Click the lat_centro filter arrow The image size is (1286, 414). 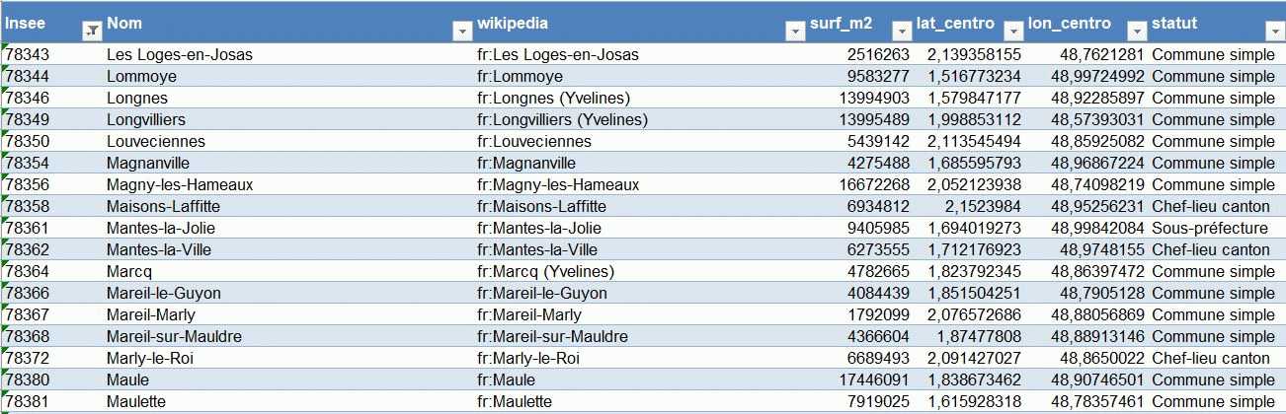pyautogui.click(x=1012, y=31)
